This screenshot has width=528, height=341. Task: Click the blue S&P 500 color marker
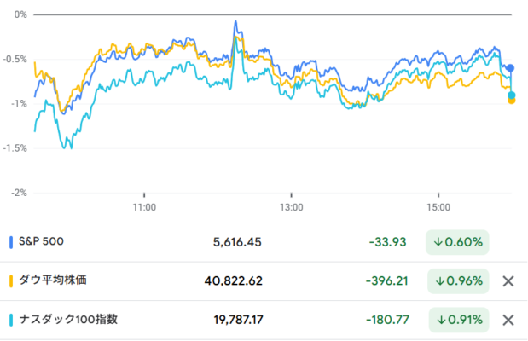click(x=11, y=242)
